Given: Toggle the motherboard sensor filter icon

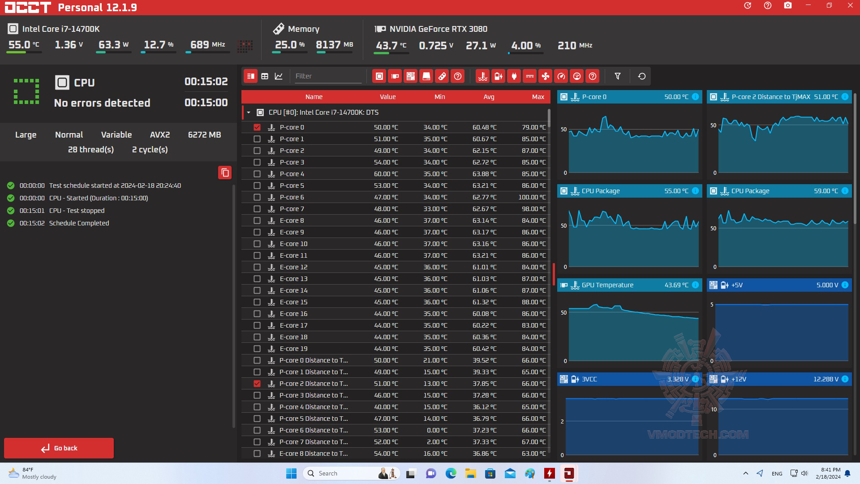Looking at the screenshot, I should click(410, 76).
